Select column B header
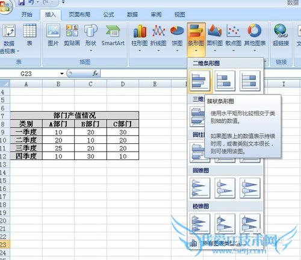This screenshot has width=301, height=260. tap(58, 84)
